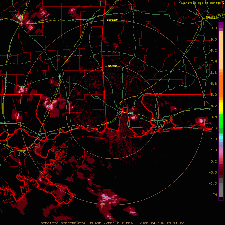Pick the purple swatch atop the color bar

[221, 25]
